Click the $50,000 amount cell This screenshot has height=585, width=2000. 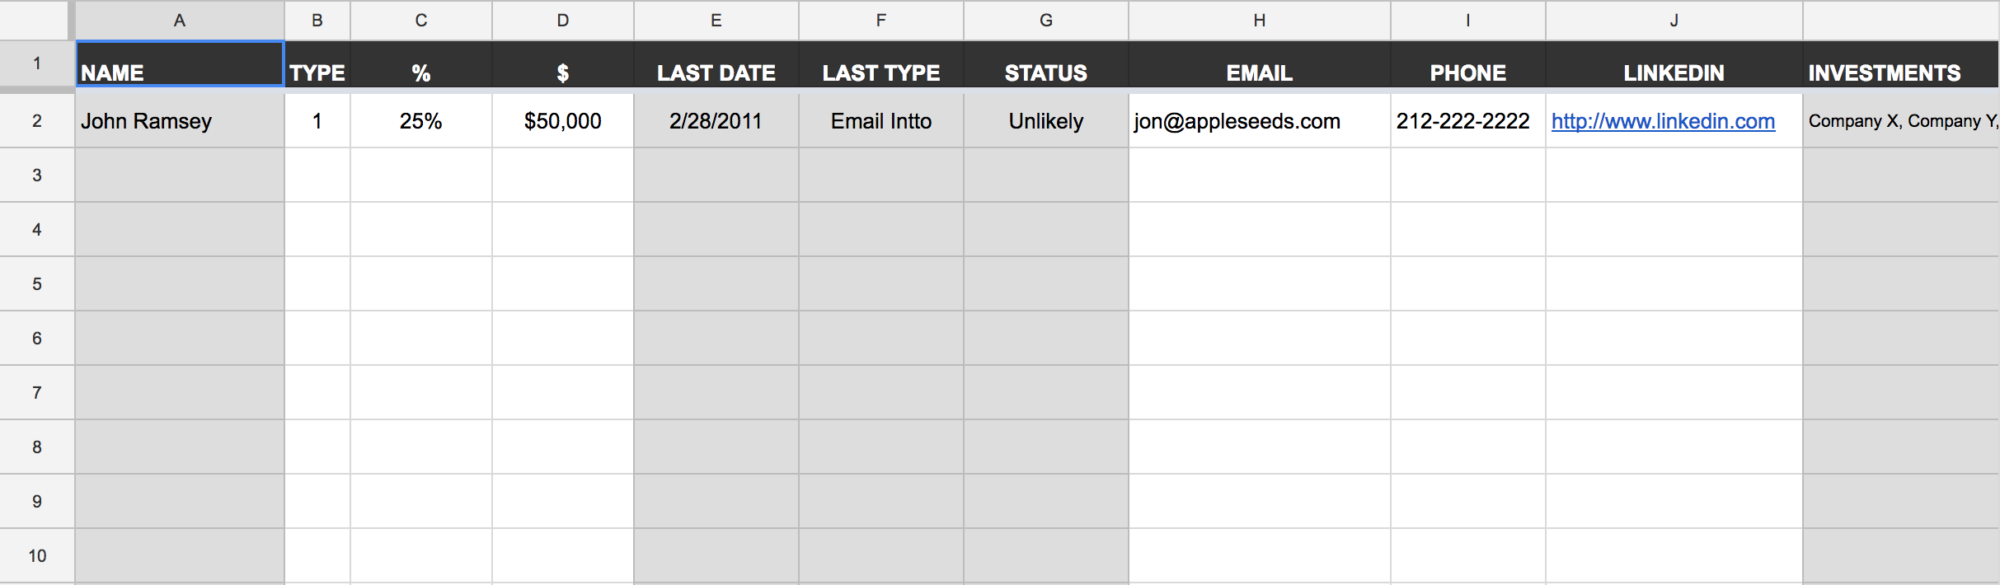[x=562, y=121]
